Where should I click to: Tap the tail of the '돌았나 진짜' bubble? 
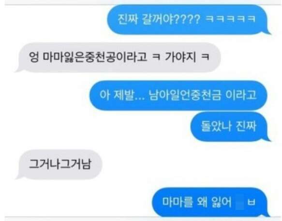point(267,139)
